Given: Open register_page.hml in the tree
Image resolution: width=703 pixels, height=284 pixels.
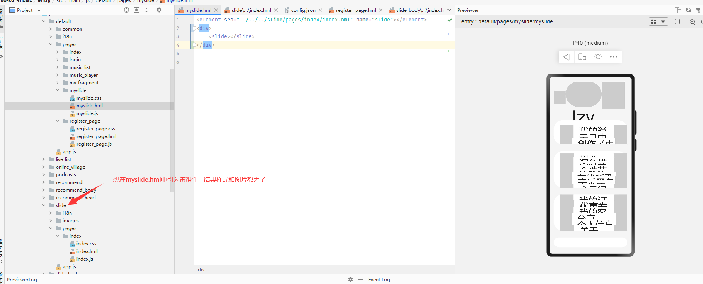Looking at the screenshot, I should tap(96, 136).
